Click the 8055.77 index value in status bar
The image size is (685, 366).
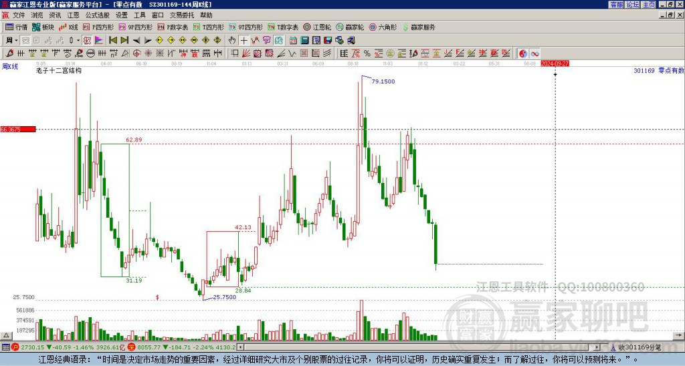coord(149,347)
